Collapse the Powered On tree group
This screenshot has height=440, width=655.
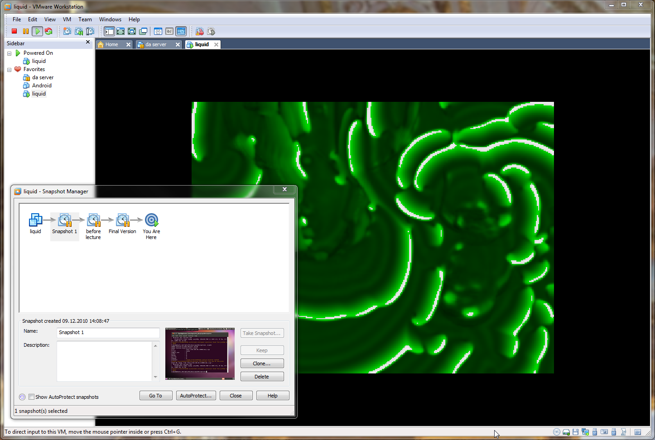9,53
